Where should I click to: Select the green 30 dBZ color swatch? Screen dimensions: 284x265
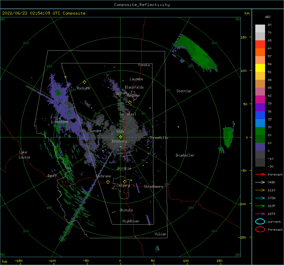click(260, 131)
